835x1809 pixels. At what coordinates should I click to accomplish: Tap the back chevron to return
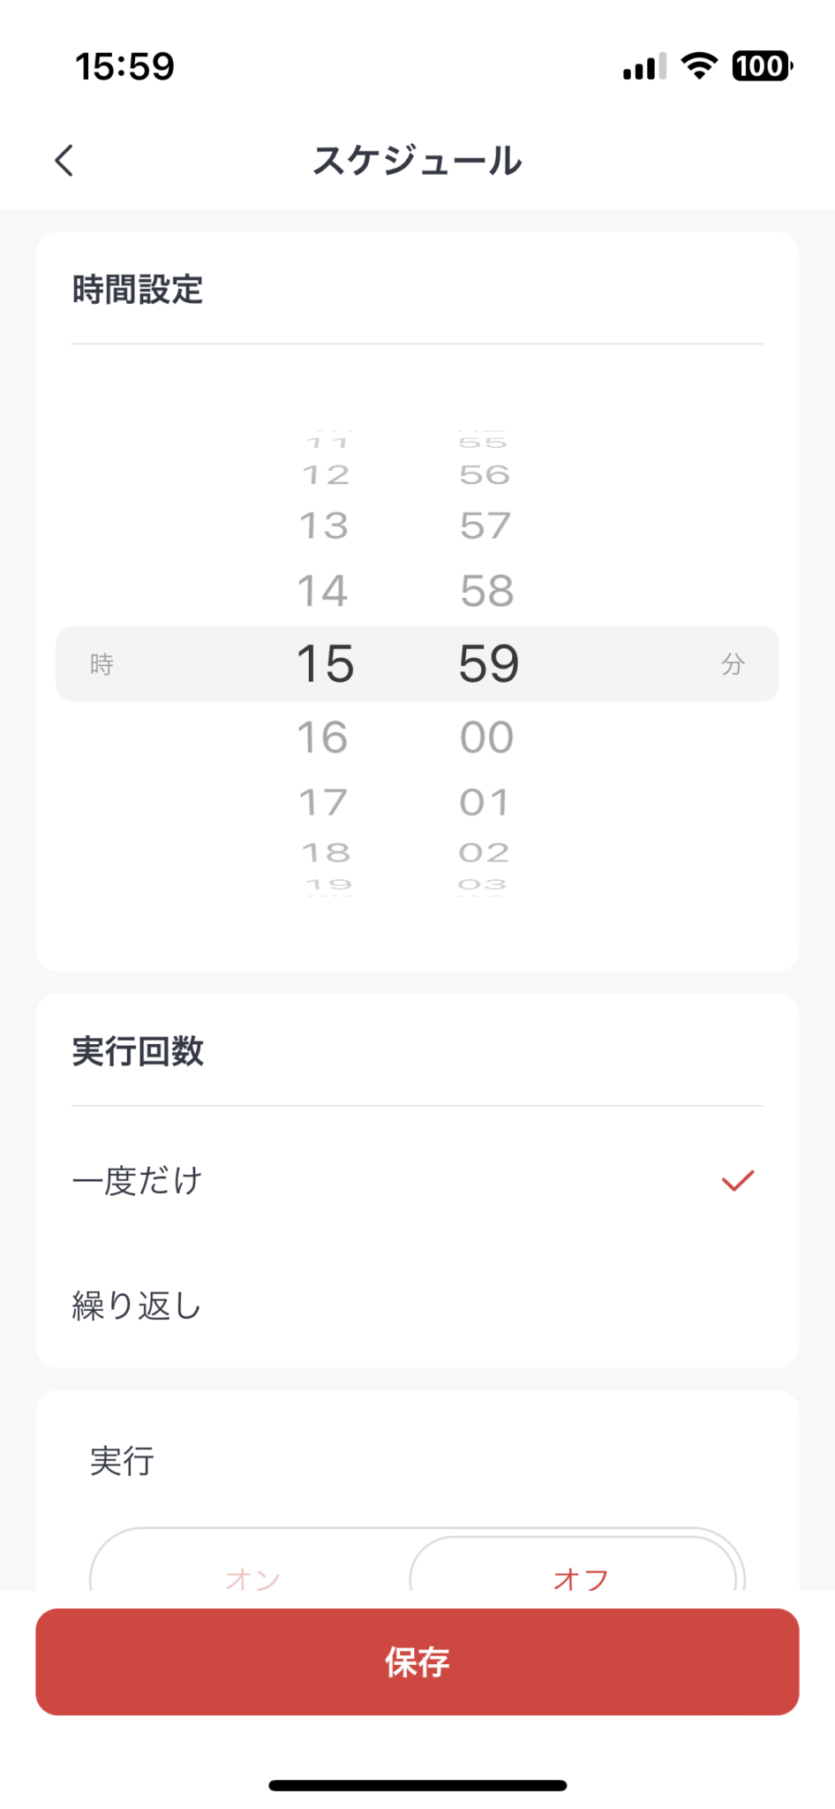(63, 161)
